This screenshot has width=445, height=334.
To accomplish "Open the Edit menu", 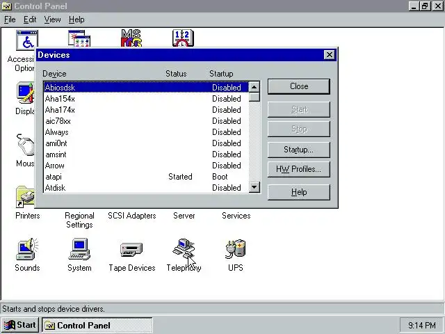I will pyautogui.click(x=30, y=19).
